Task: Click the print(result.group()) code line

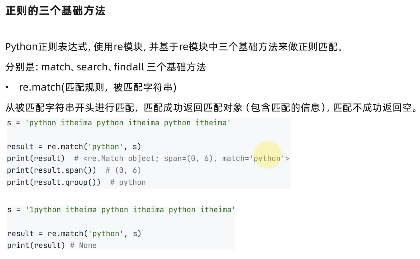Action: (x=54, y=182)
